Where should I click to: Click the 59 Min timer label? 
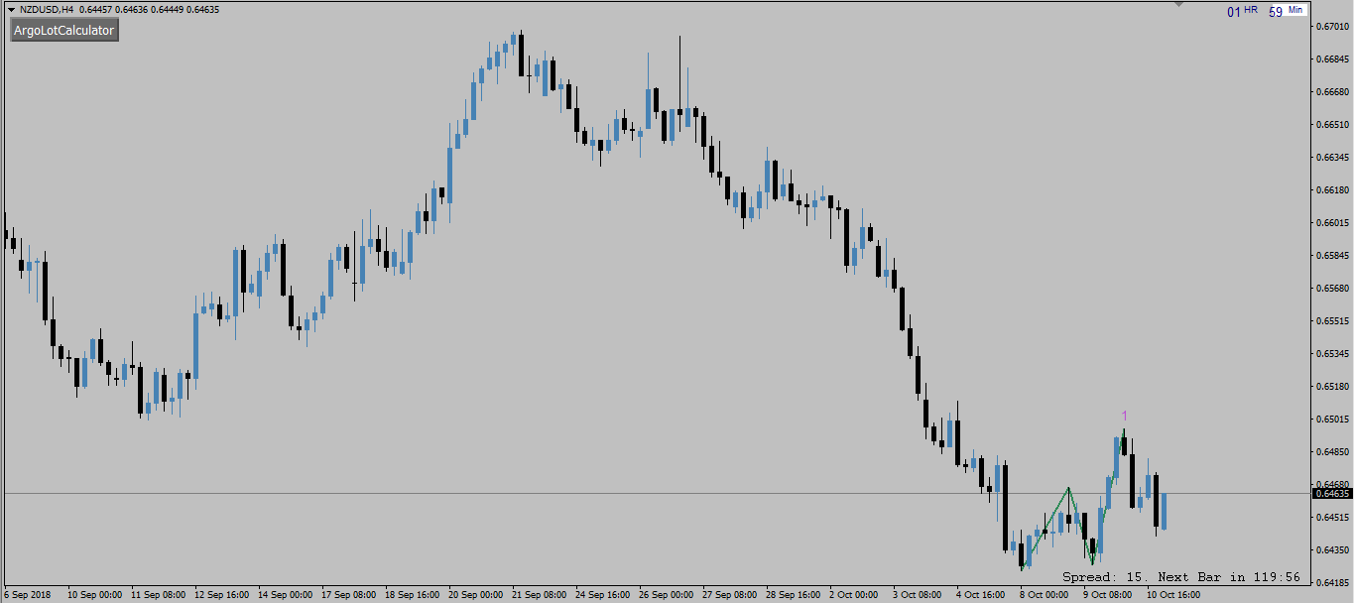click(x=1286, y=11)
